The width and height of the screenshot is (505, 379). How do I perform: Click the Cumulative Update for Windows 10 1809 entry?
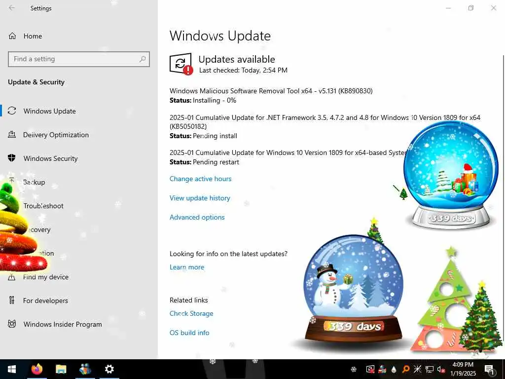tap(288, 153)
